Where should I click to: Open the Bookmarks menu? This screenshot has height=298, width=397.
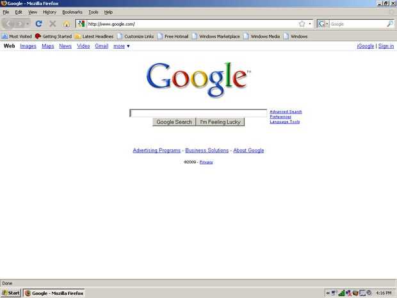(72, 12)
